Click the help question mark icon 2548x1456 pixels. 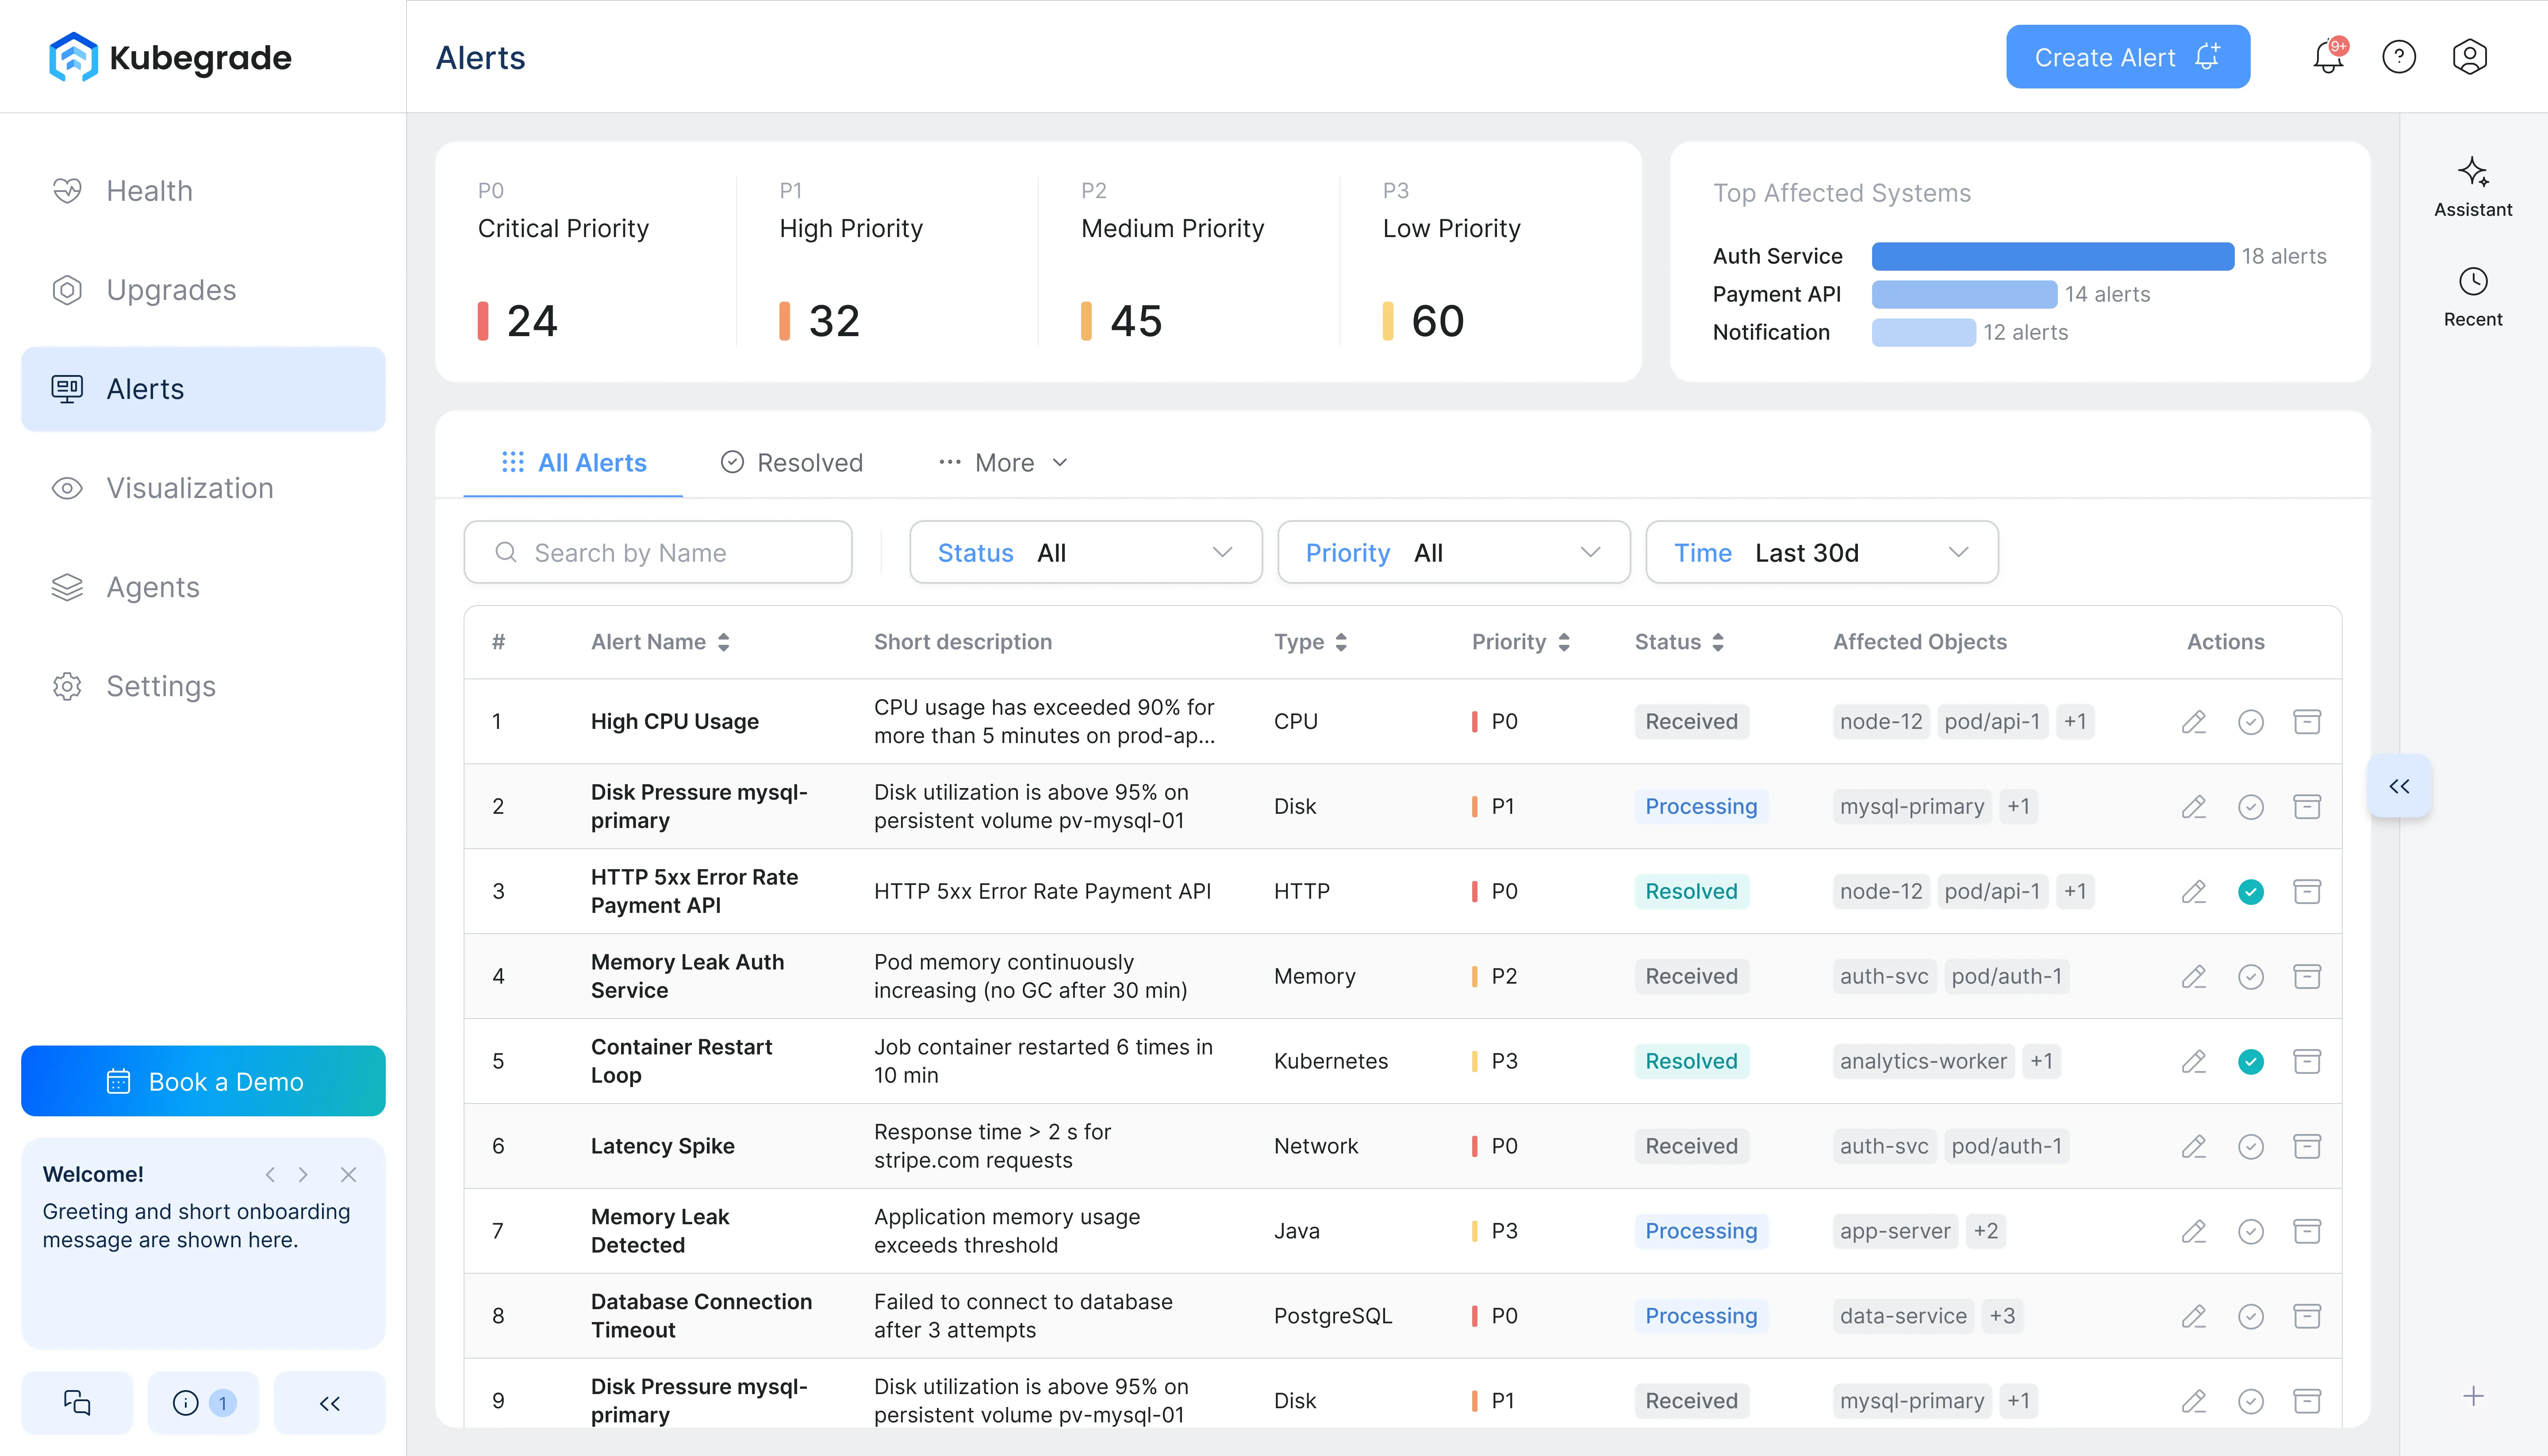[2399, 57]
